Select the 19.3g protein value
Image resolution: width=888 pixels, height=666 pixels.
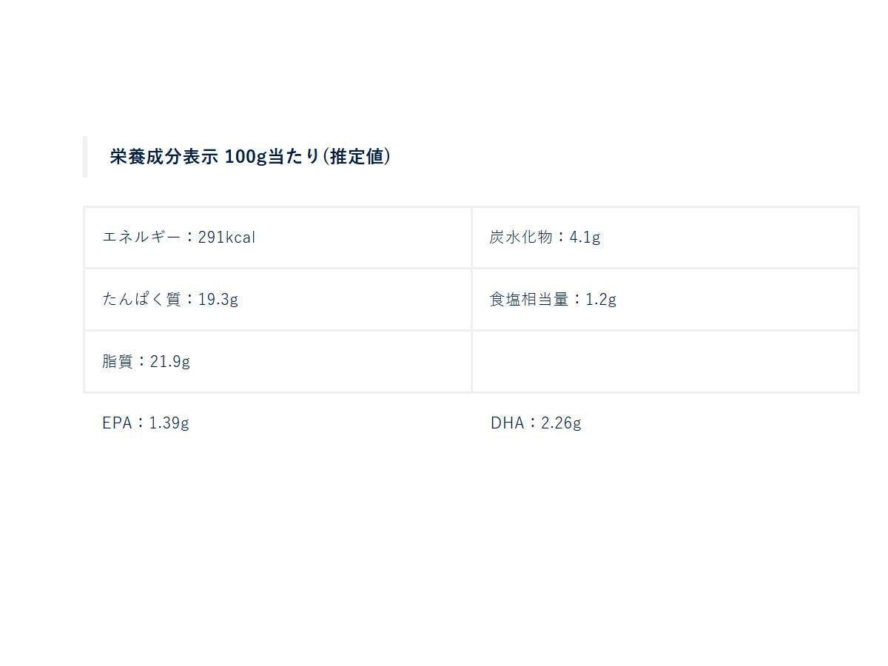click(x=218, y=300)
